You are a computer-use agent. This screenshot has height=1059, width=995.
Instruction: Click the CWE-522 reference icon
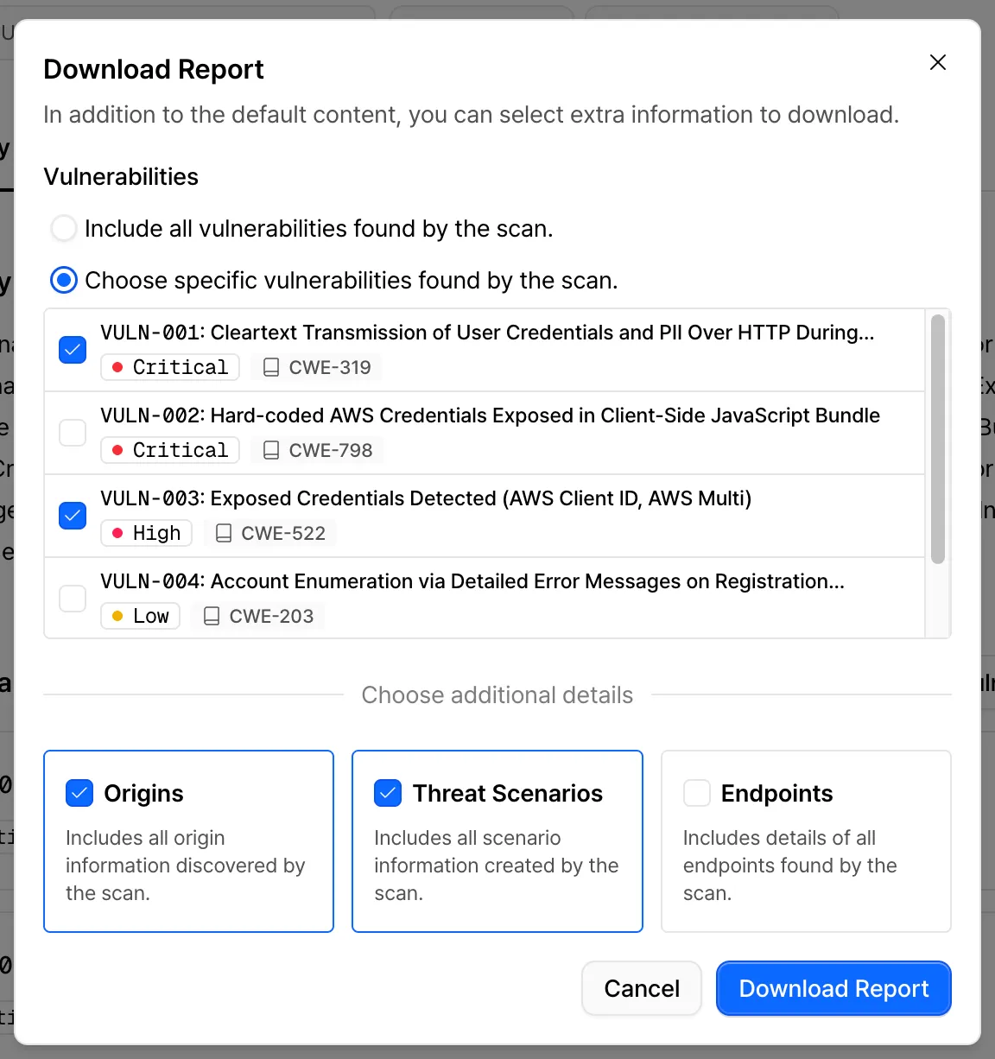tap(225, 532)
